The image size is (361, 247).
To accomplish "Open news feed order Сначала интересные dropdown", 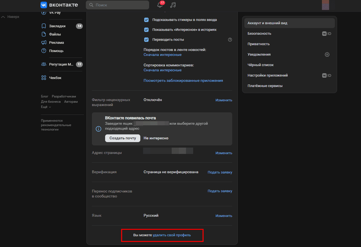I will click(x=163, y=55).
